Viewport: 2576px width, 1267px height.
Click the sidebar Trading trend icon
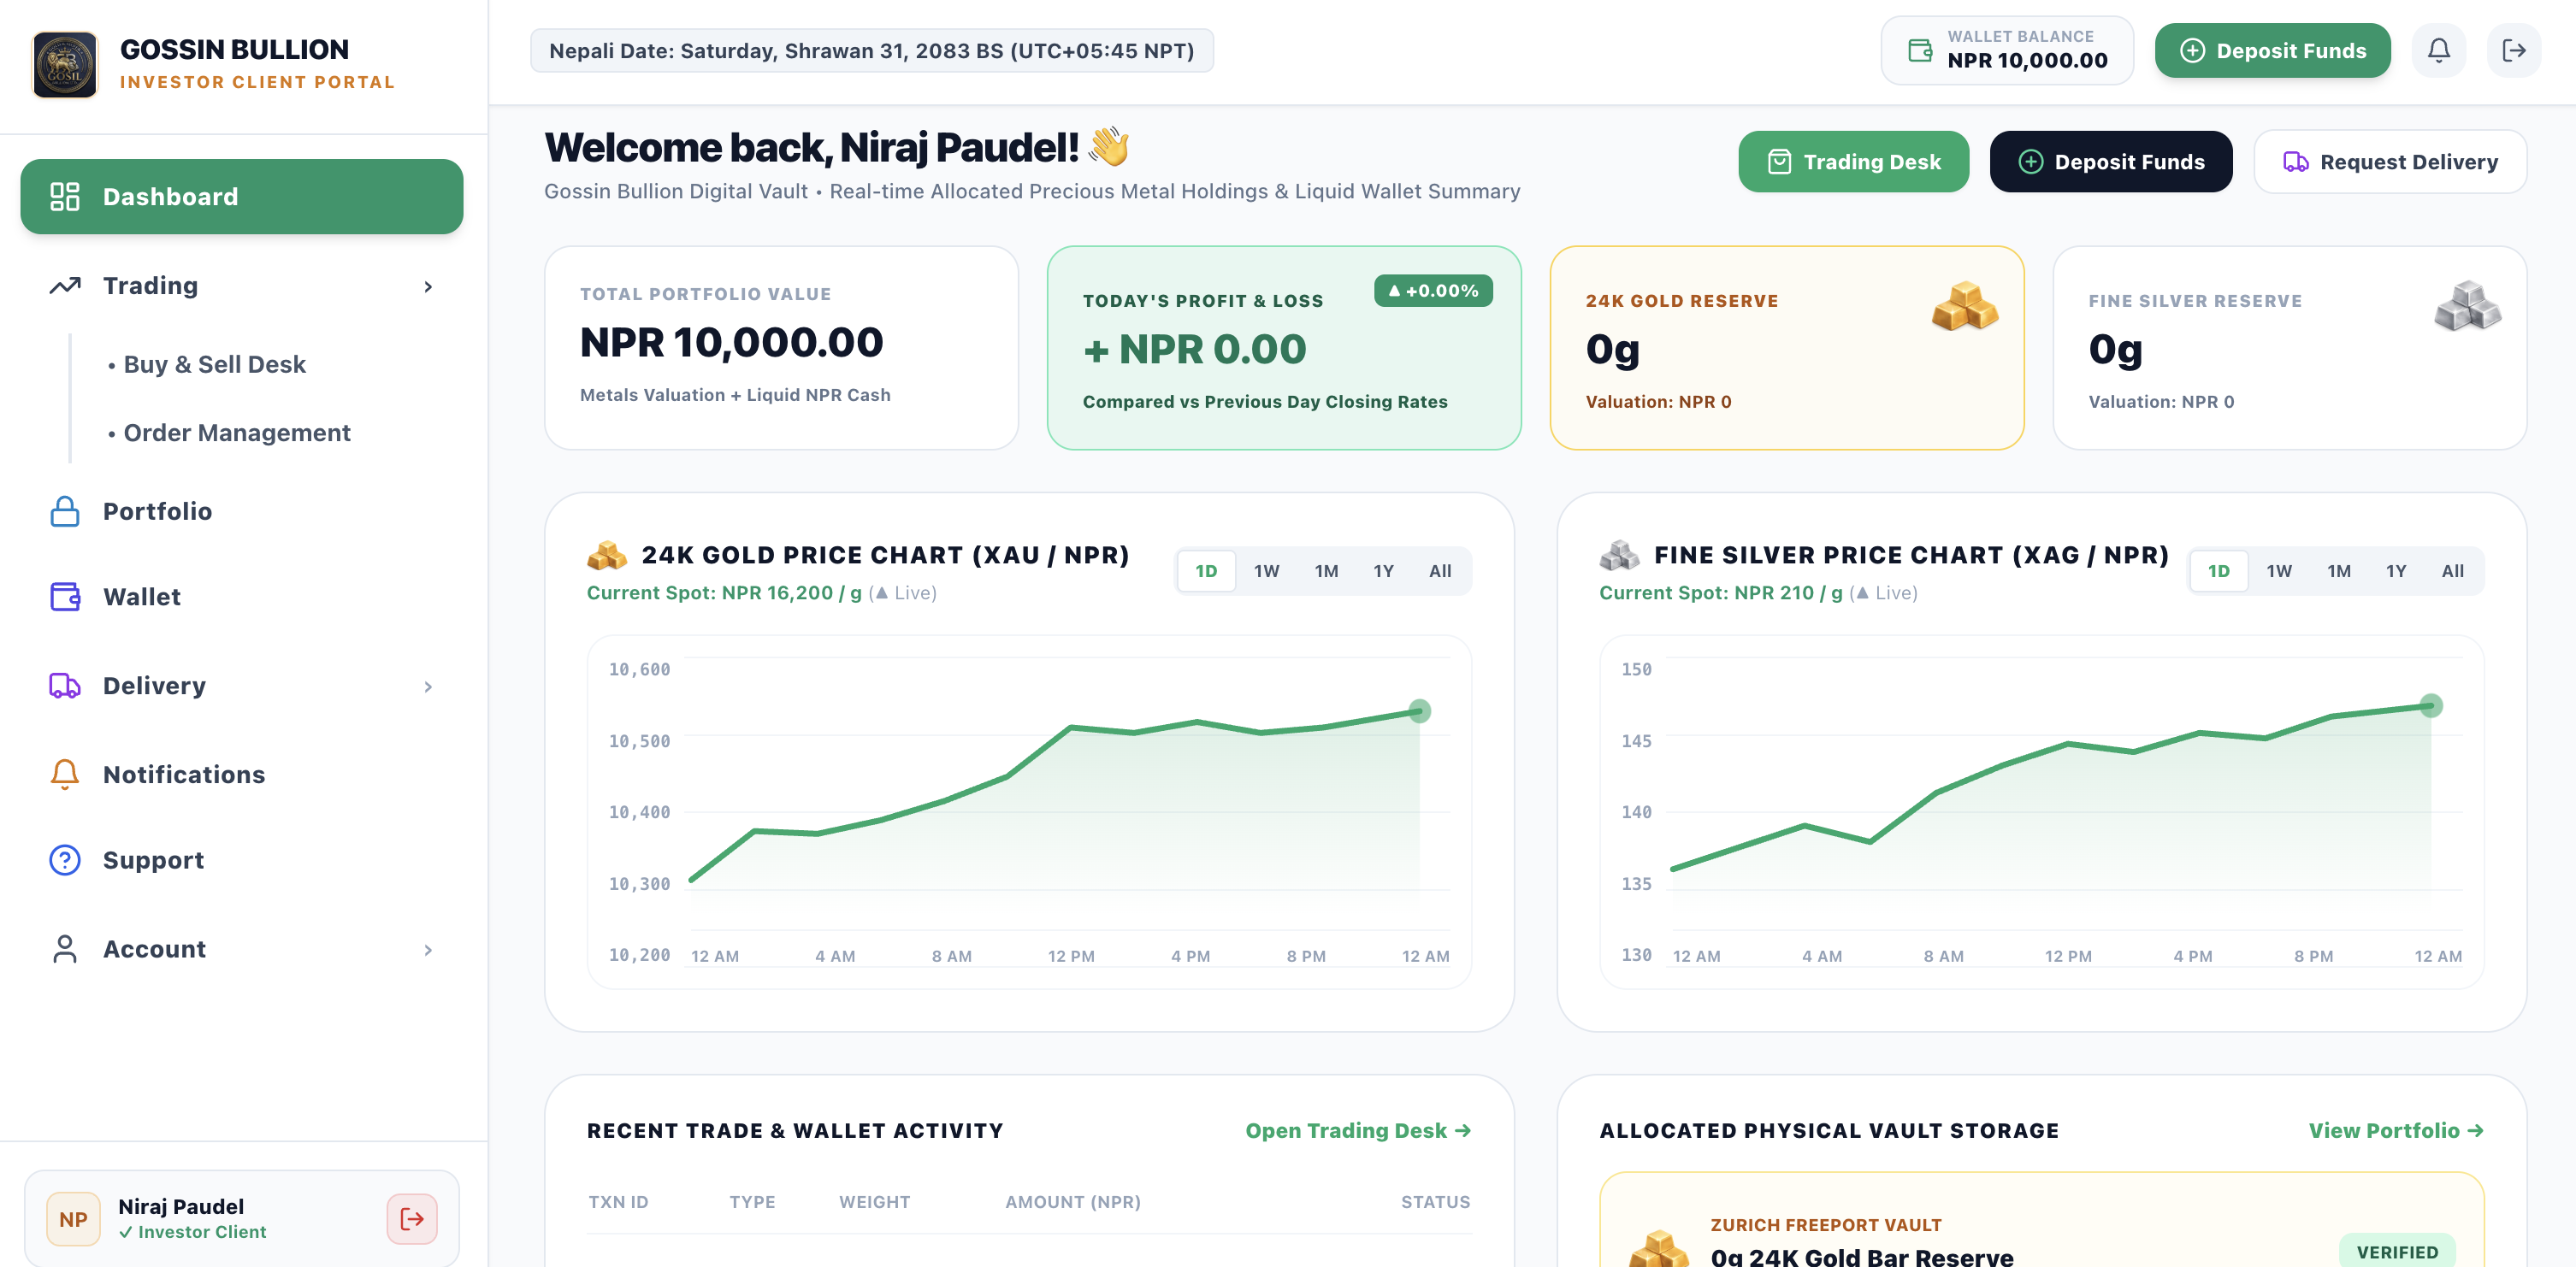pyautogui.click(x=65, y=286)
